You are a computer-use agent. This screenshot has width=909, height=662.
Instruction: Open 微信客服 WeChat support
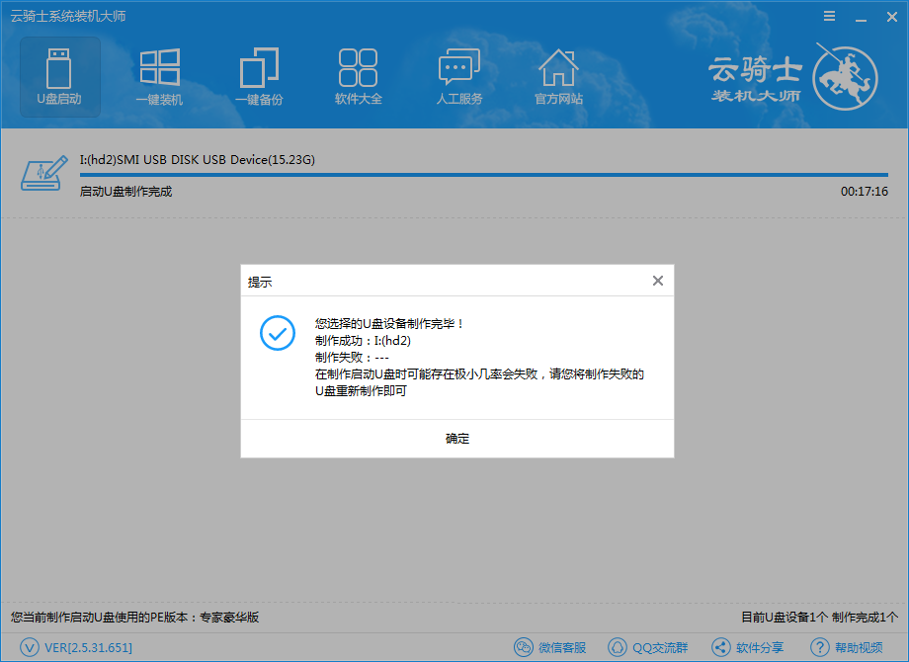562,647
